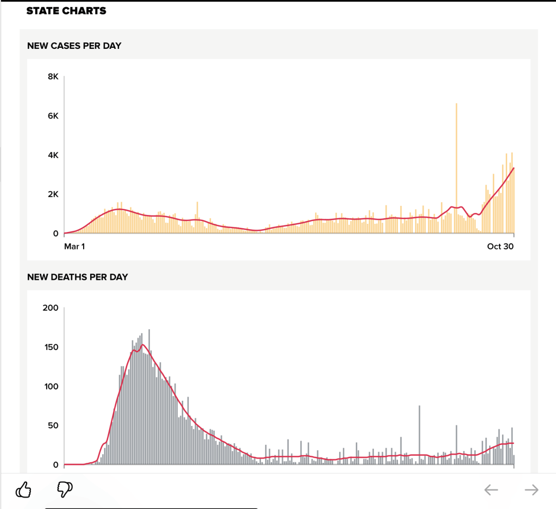Click the thumbs down icon
The image size is (556, 509).
click(x=65, y=489)
